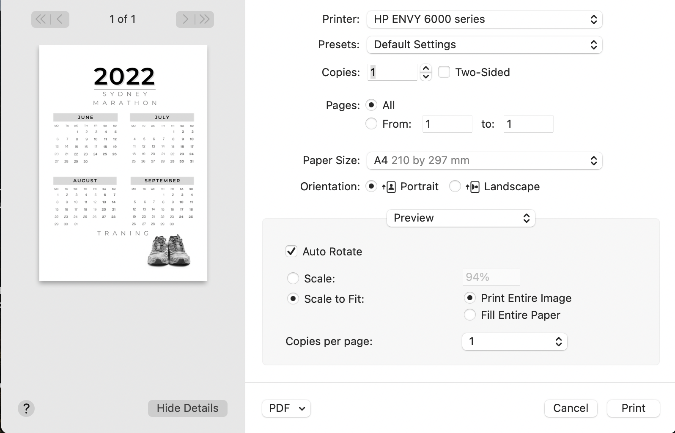The height and width of the screenshot is (433, 675).
Task: Select the Fill Entire Paper option
Action: pyautogui.click(x=470, y=315)
